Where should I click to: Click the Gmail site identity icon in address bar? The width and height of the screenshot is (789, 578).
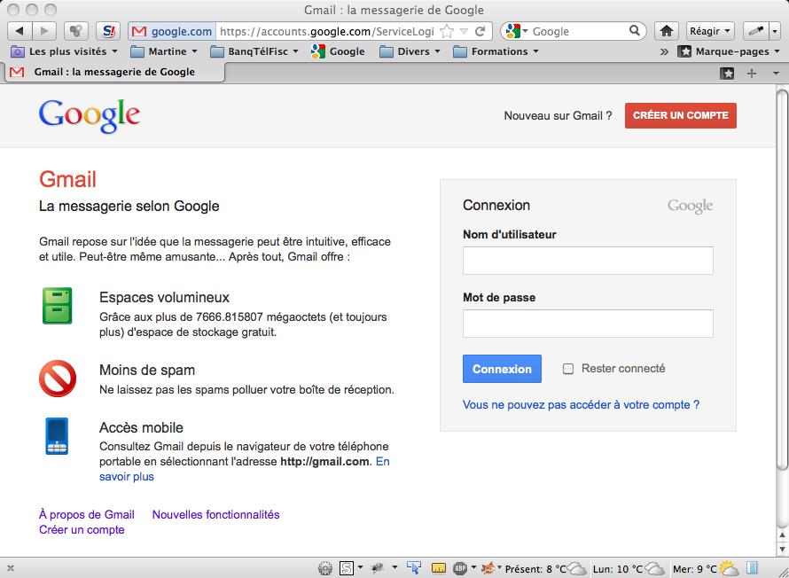point(139,32)
